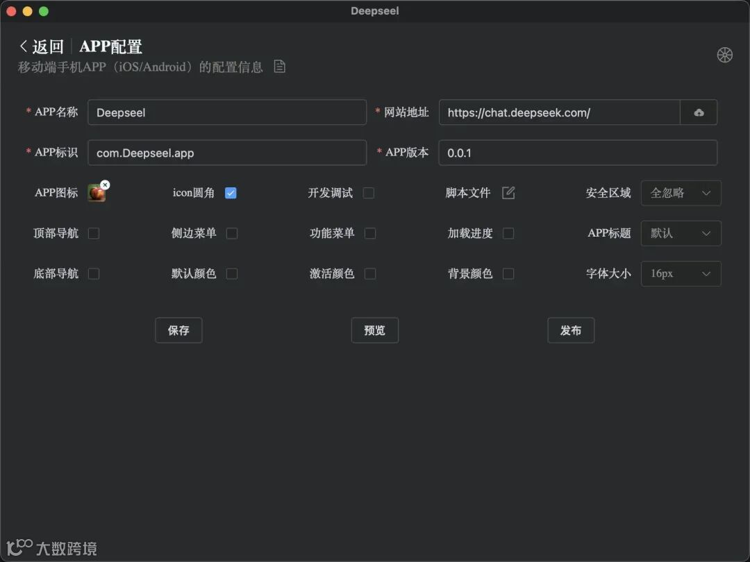Enable the 开发调试 checkbox

[368, 193]
